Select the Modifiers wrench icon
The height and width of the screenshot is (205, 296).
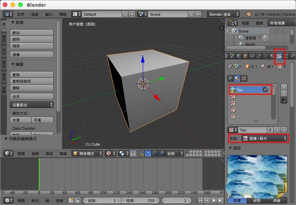(x=258, y=56)
